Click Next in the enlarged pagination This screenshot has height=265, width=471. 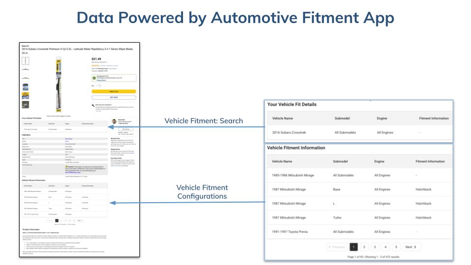[x=411, y=247]
